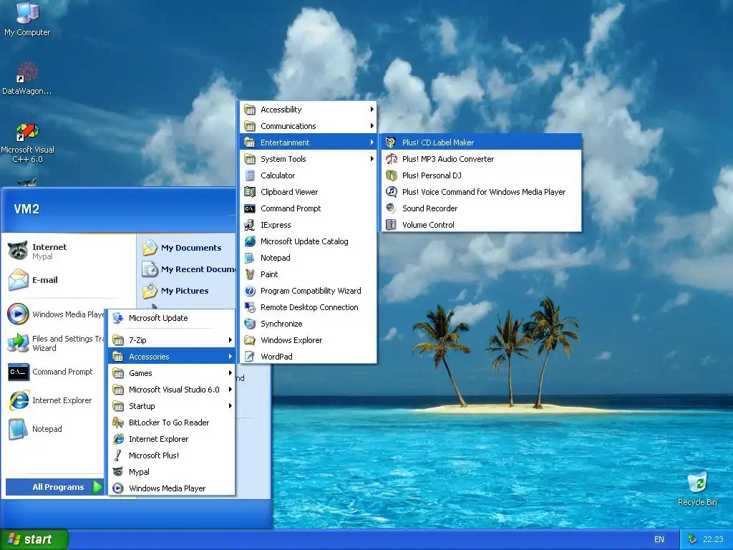The image size is (733, 550).
Task: Start Plus! Voice Command for Windows Media Player
Action: 482,192
